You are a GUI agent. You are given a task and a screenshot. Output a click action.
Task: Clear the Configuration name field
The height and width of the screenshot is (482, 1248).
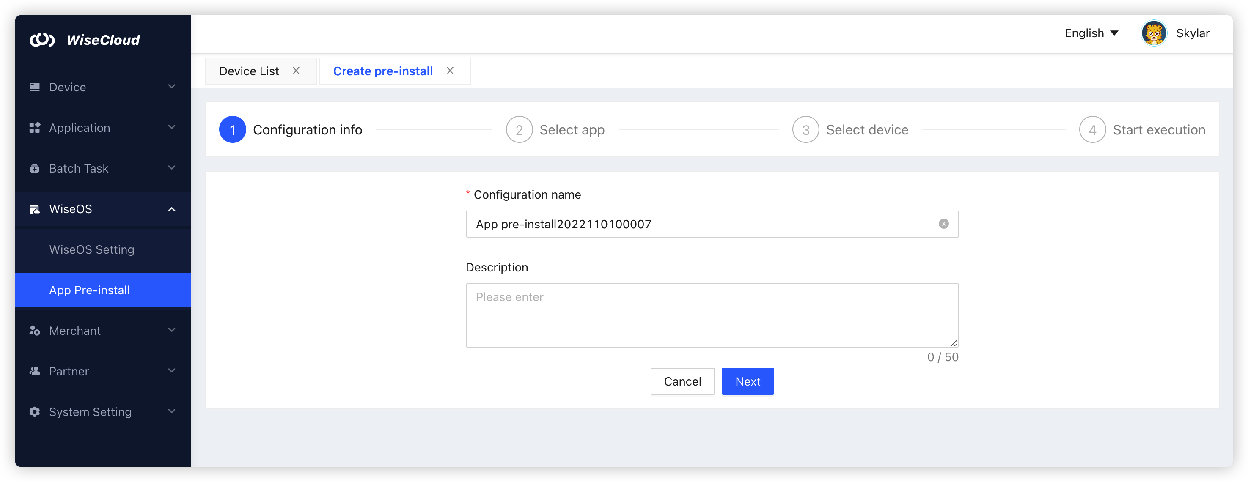pos(943,223)
